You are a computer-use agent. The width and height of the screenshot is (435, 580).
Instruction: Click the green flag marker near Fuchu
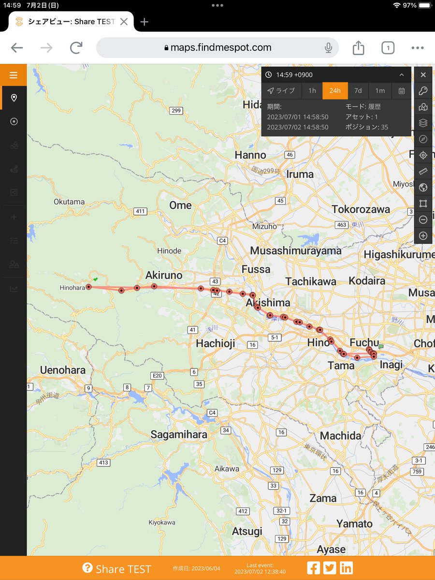pyautogui.click(x=381, y=346)
